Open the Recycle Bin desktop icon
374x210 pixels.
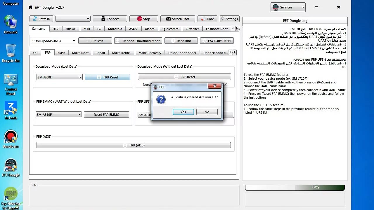11,53
